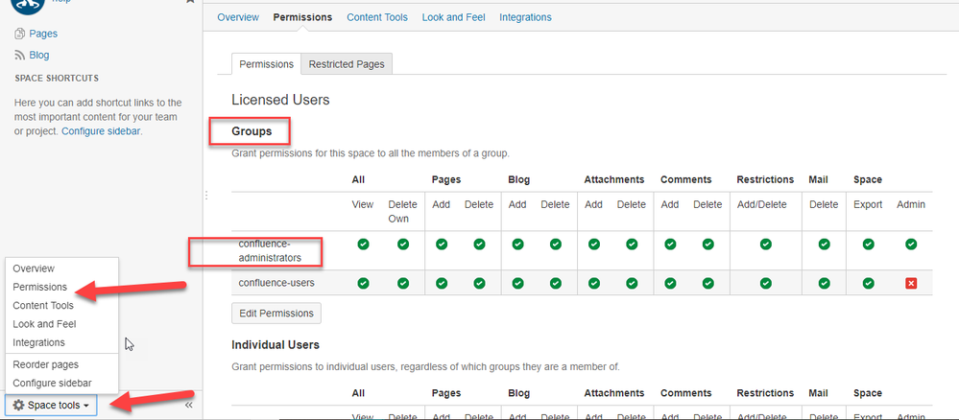Screen dimensions: 959x420
Task: Collapse the sidebar with the double chevron
Action: pyautogui.click(x=189, y=405)
